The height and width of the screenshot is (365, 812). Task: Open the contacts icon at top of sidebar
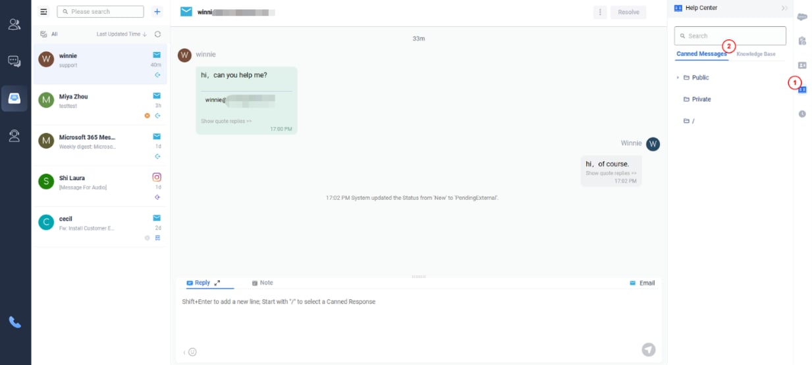point(14,25)
